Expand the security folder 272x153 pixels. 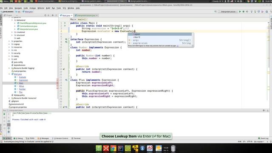point(9,53)
